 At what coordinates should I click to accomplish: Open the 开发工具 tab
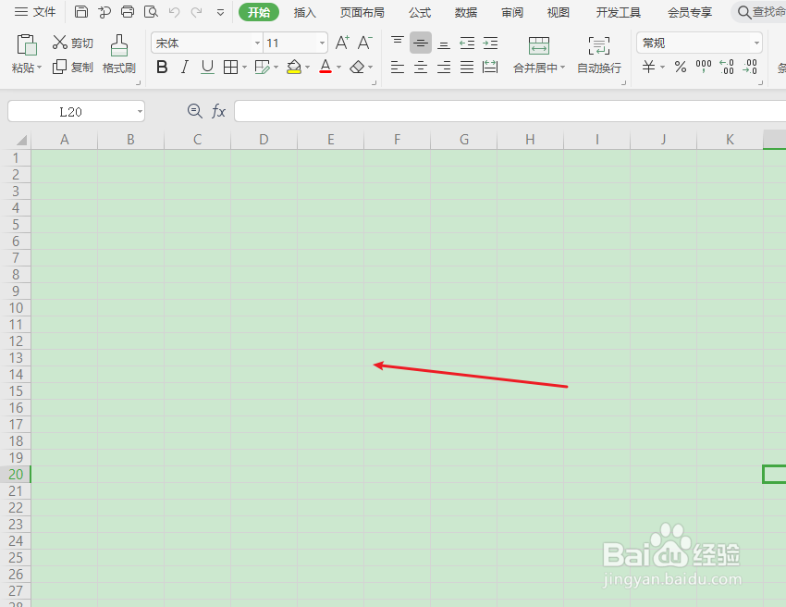(618, 12)
